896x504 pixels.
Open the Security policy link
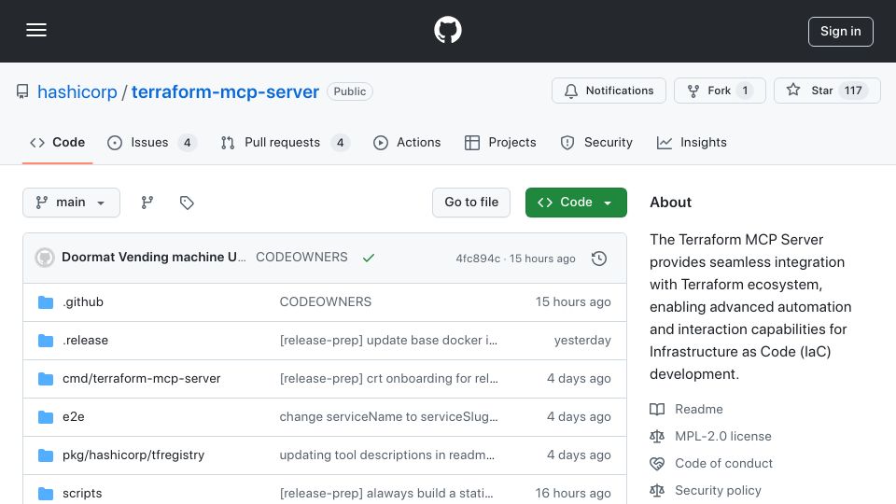(x=718, y=490)
